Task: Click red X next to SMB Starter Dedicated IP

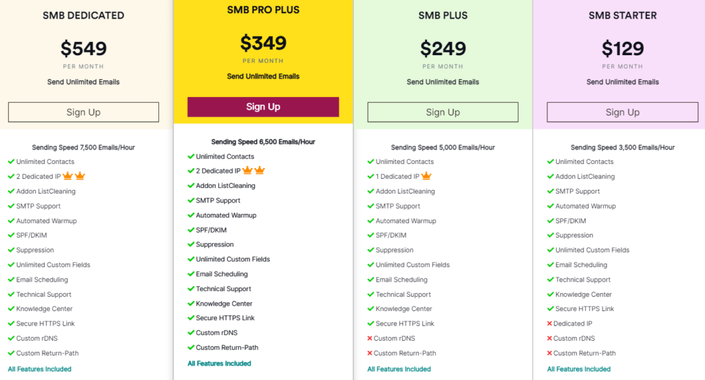Action: (549, 324)
